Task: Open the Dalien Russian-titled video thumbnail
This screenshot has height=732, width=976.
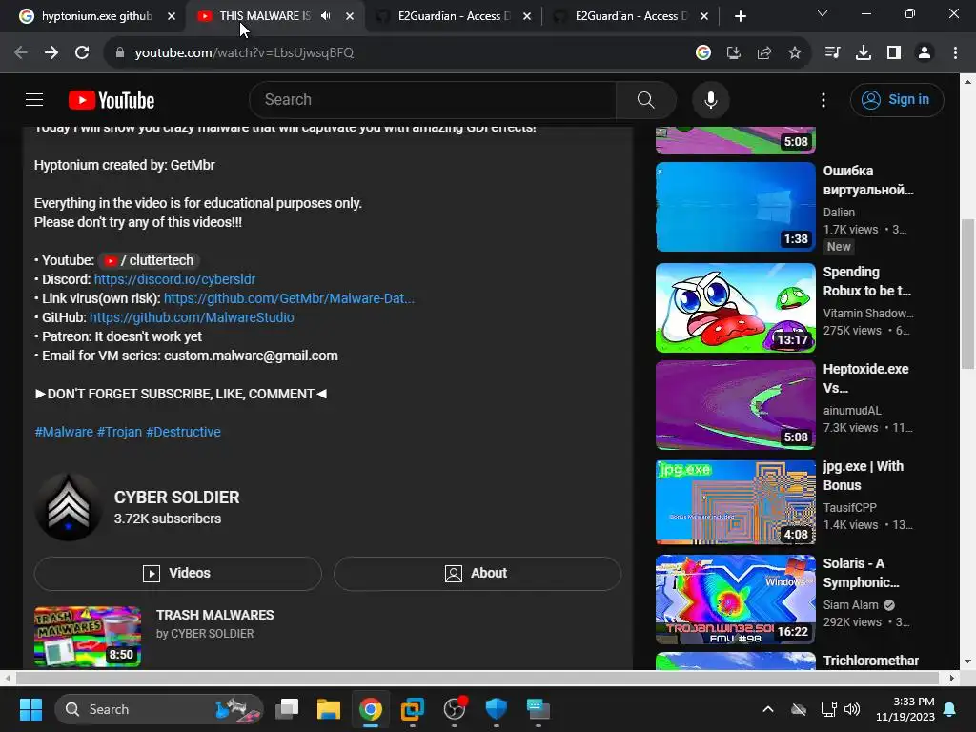Action: [x=735, y=207]
